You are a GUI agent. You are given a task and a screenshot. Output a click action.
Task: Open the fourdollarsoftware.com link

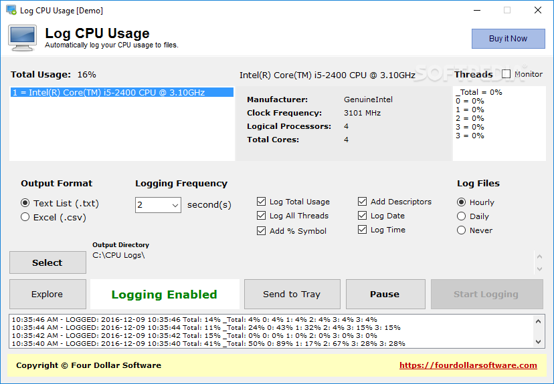pos(468,365)
